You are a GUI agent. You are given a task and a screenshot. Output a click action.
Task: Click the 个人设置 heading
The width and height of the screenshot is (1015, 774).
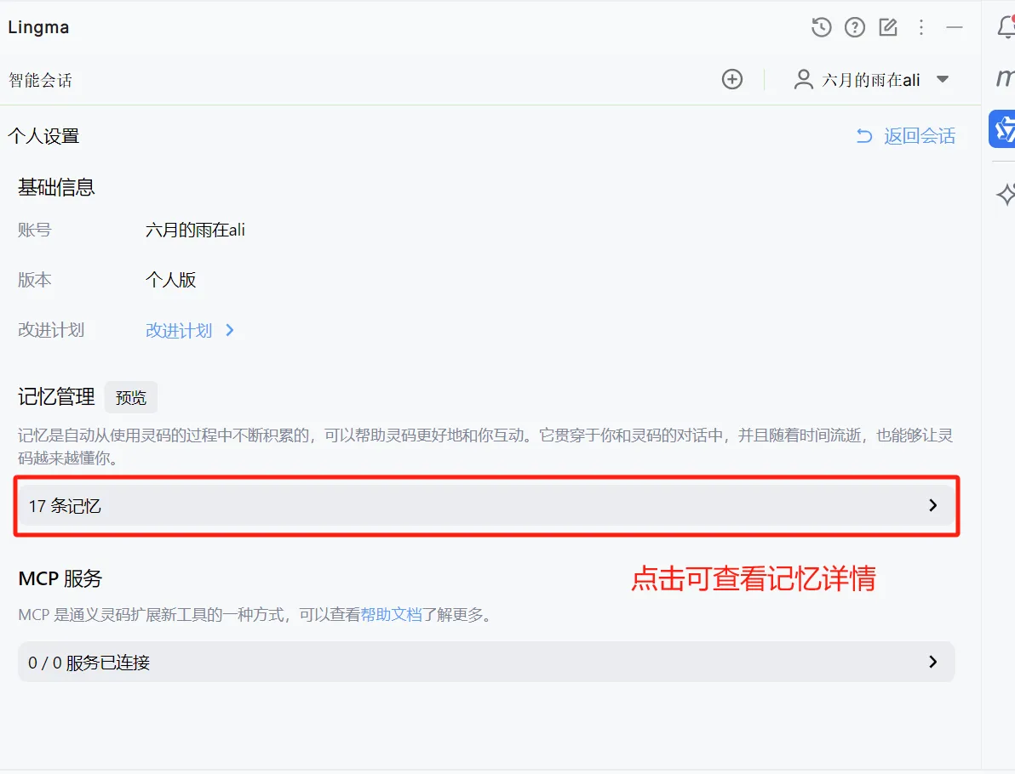pyautogui.click(x=43, y=136)
